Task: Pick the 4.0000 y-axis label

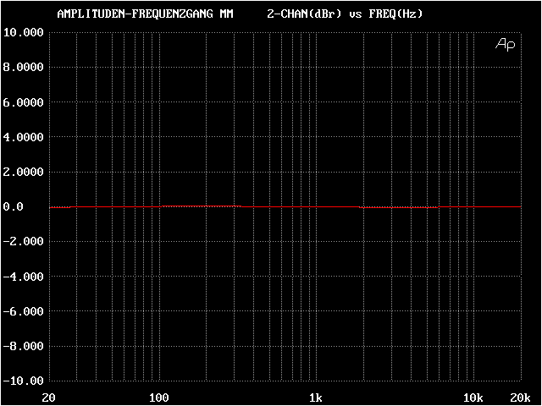Action: (24, 137)
